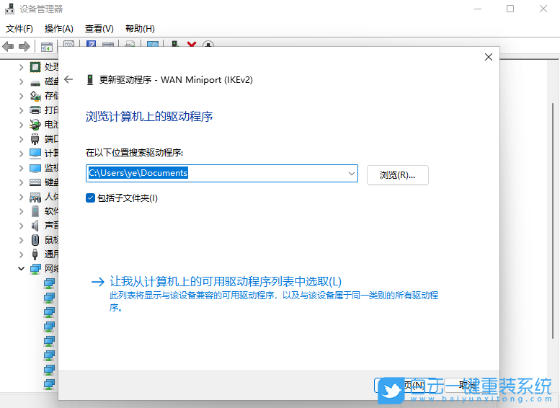The height and width of the screenshot is (408, 560).
Task: Click the back arrow in update driver dialog
Action: (68, 79)
